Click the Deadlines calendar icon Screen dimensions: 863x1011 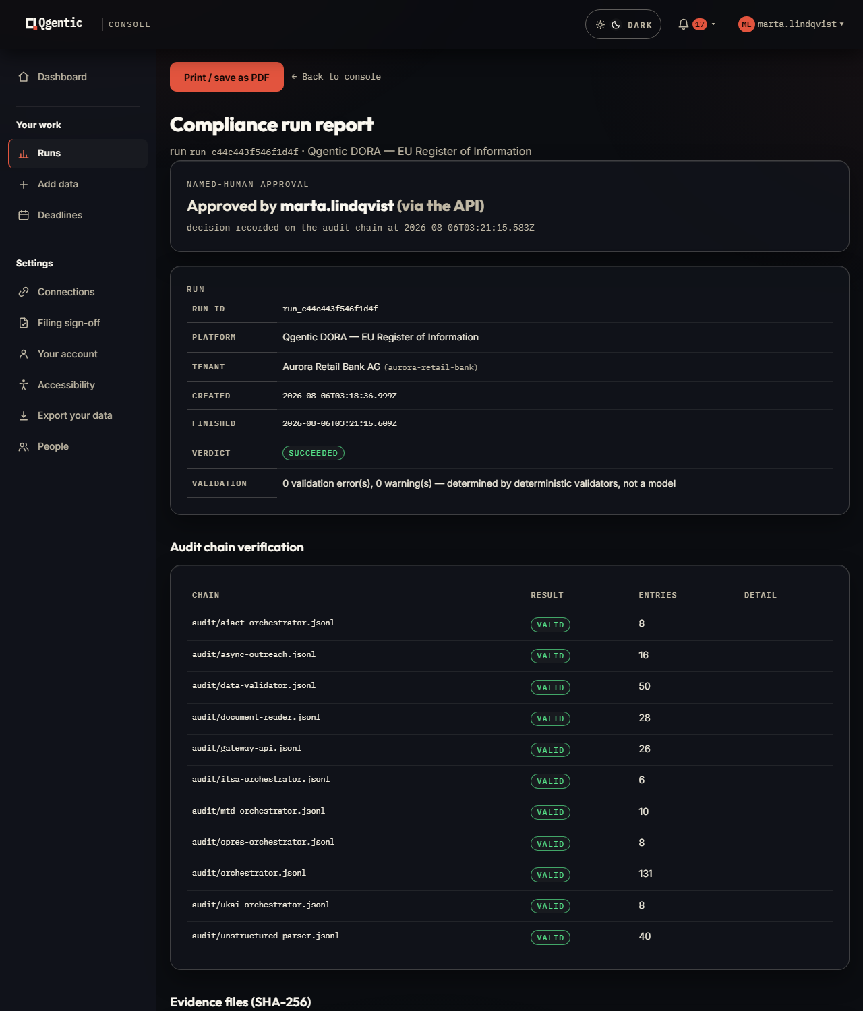tap(24, 216)
